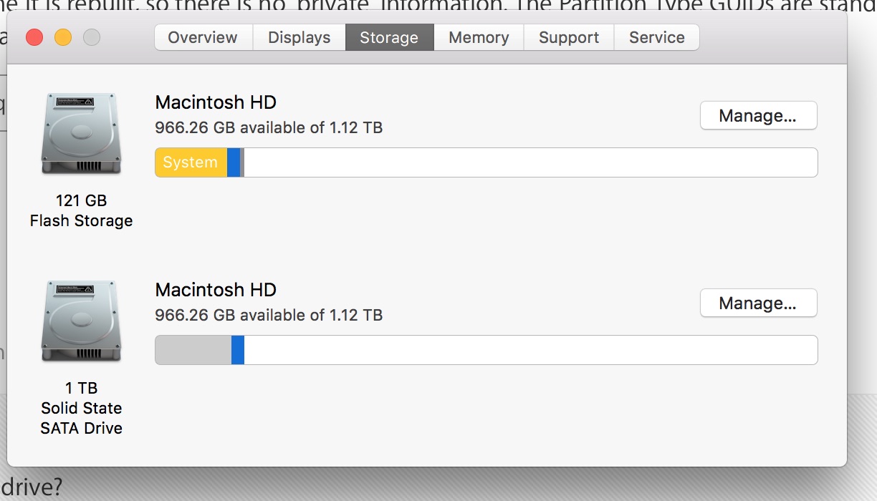The width and height of the screenshot is (877, 501).
Task: Click the "1 TB Solid State SATA Drive" label
Action: [x=81, y=408]
